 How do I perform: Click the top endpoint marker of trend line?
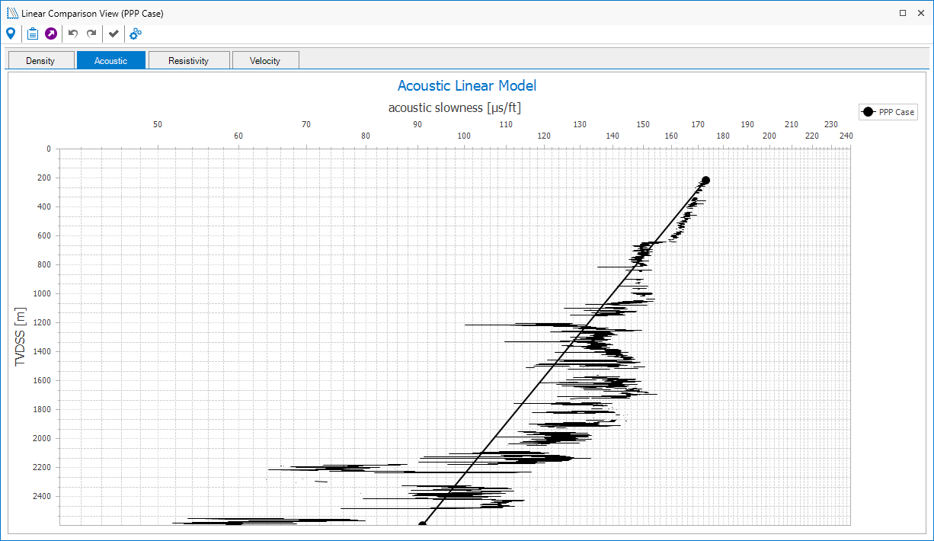click(705, 181)
